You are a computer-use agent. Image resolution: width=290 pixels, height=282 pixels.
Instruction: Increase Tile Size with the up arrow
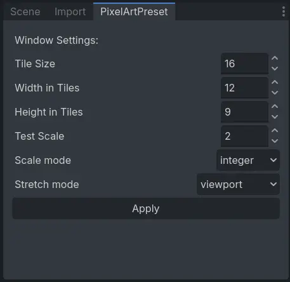tap(275, 58)
